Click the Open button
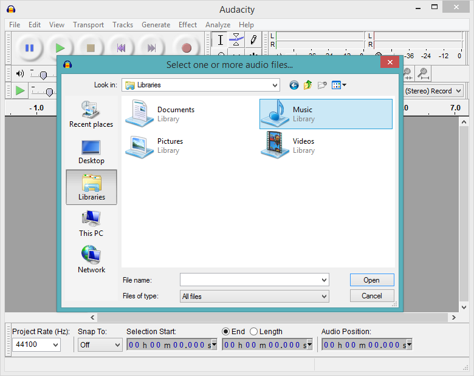The image size is (474, 376). pos(371,280)
